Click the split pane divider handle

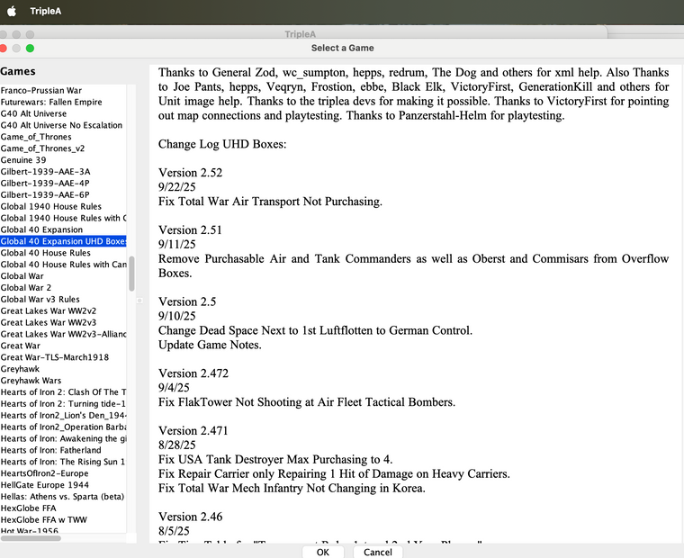tap(138, 301)
